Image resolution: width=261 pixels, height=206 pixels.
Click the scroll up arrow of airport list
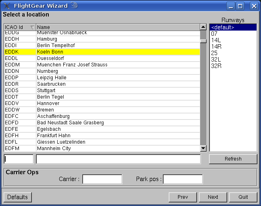click(x=203, y=27)
